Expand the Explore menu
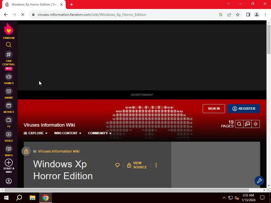Viewport: 271px width, 203px height. [x=36, y=133]
